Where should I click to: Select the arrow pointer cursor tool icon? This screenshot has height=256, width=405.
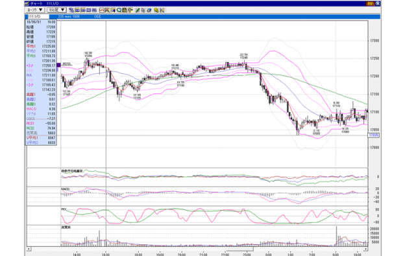pos(143,10)
